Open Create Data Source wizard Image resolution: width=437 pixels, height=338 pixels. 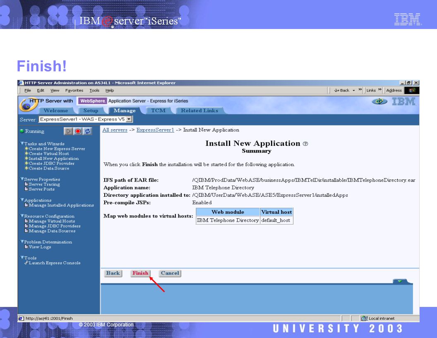49,168
